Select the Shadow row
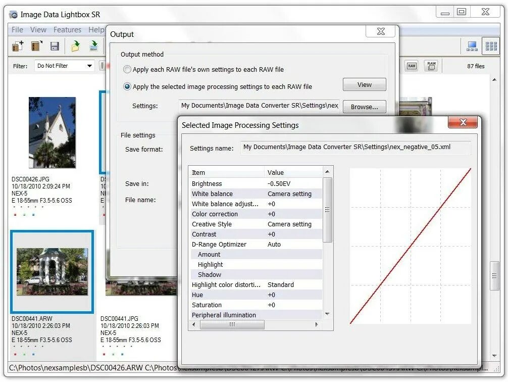 point(256,274)
